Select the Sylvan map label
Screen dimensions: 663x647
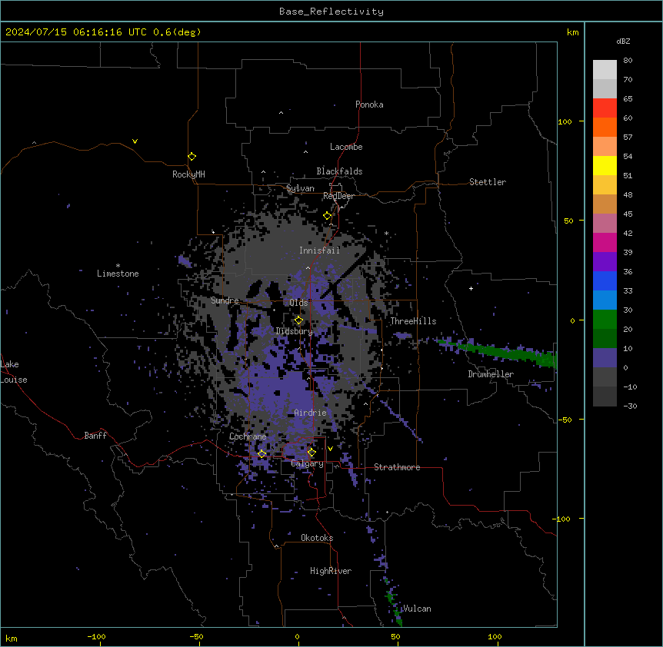pyautogui.click(x=300, y=188)
